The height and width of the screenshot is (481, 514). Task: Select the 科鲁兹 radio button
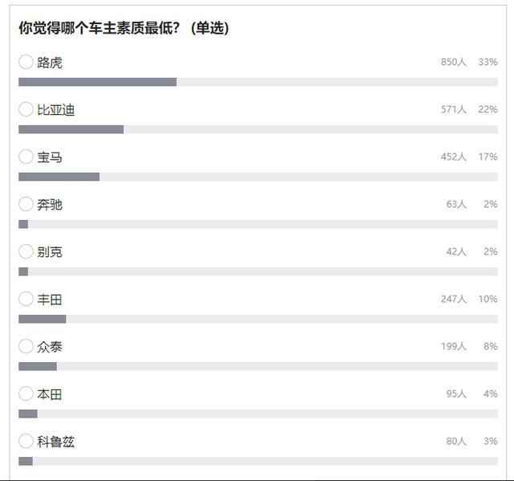click(26, 441)
